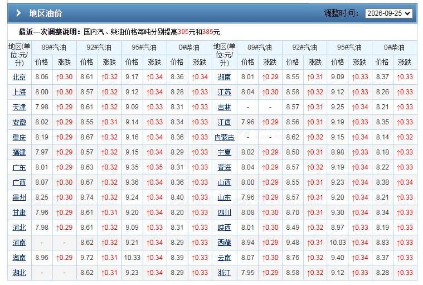Open the 河北 region link
The width and height of the screenshot is (423, 285).
pyautogui.click(x=19, y=227)
